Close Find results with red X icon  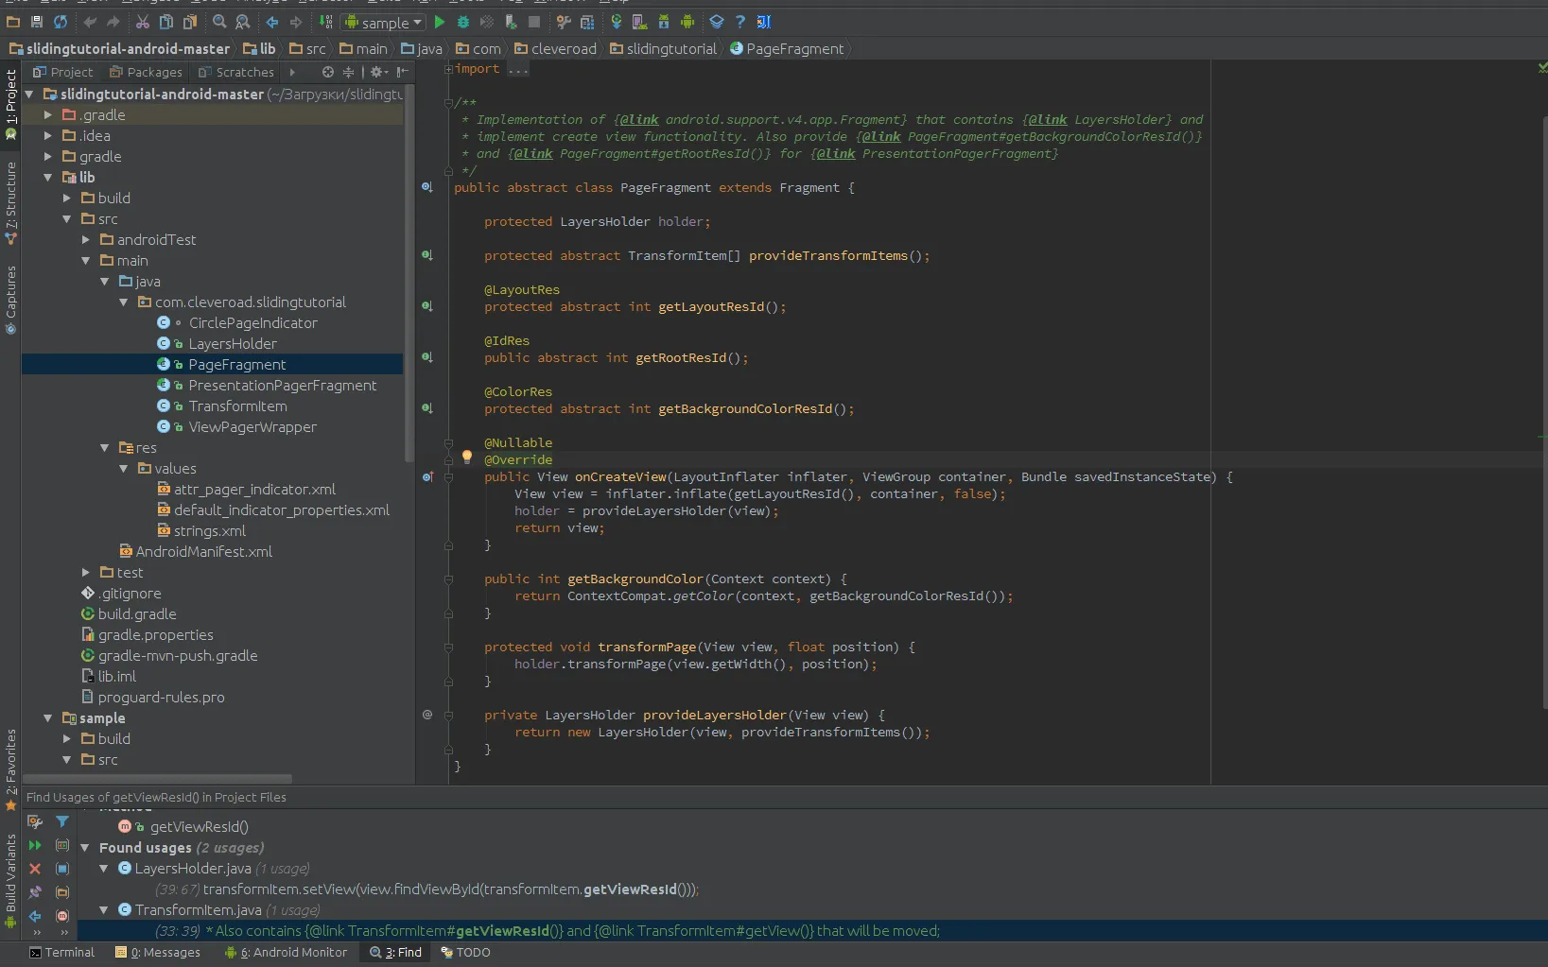[35, 869]
